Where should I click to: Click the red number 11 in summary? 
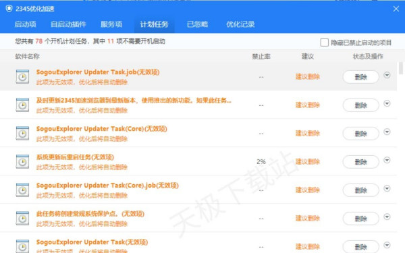pos(111,41)
